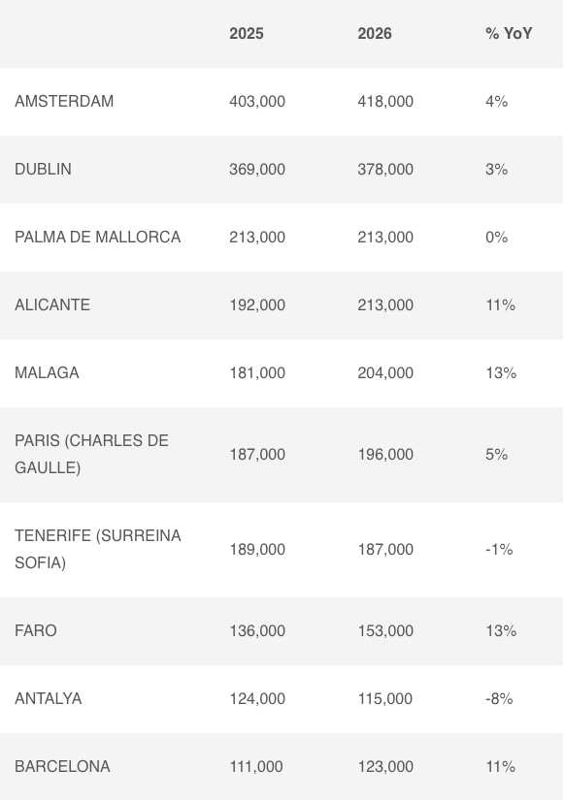Click the FARO row label
The height and width of the screenshot is (800, 564).
[36, 630]
